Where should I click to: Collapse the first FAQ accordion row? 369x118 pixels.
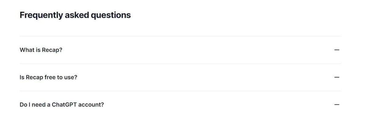181,50
